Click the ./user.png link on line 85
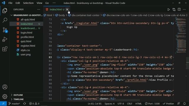Viewport: 189px width, 106px height. coord(89,65)
